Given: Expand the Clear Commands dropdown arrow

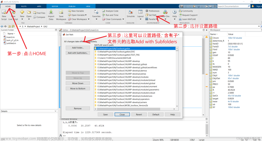Looking at the screenshot, I should [123, 19].
